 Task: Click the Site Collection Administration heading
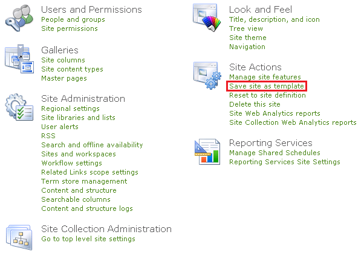click(106, 229)
